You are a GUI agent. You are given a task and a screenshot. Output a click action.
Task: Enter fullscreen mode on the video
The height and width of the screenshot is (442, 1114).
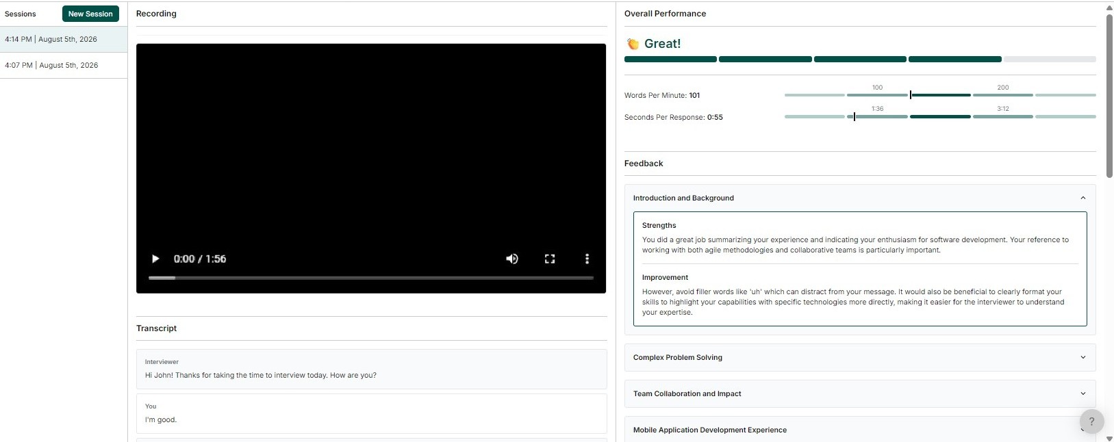click(x=550, y=259)
